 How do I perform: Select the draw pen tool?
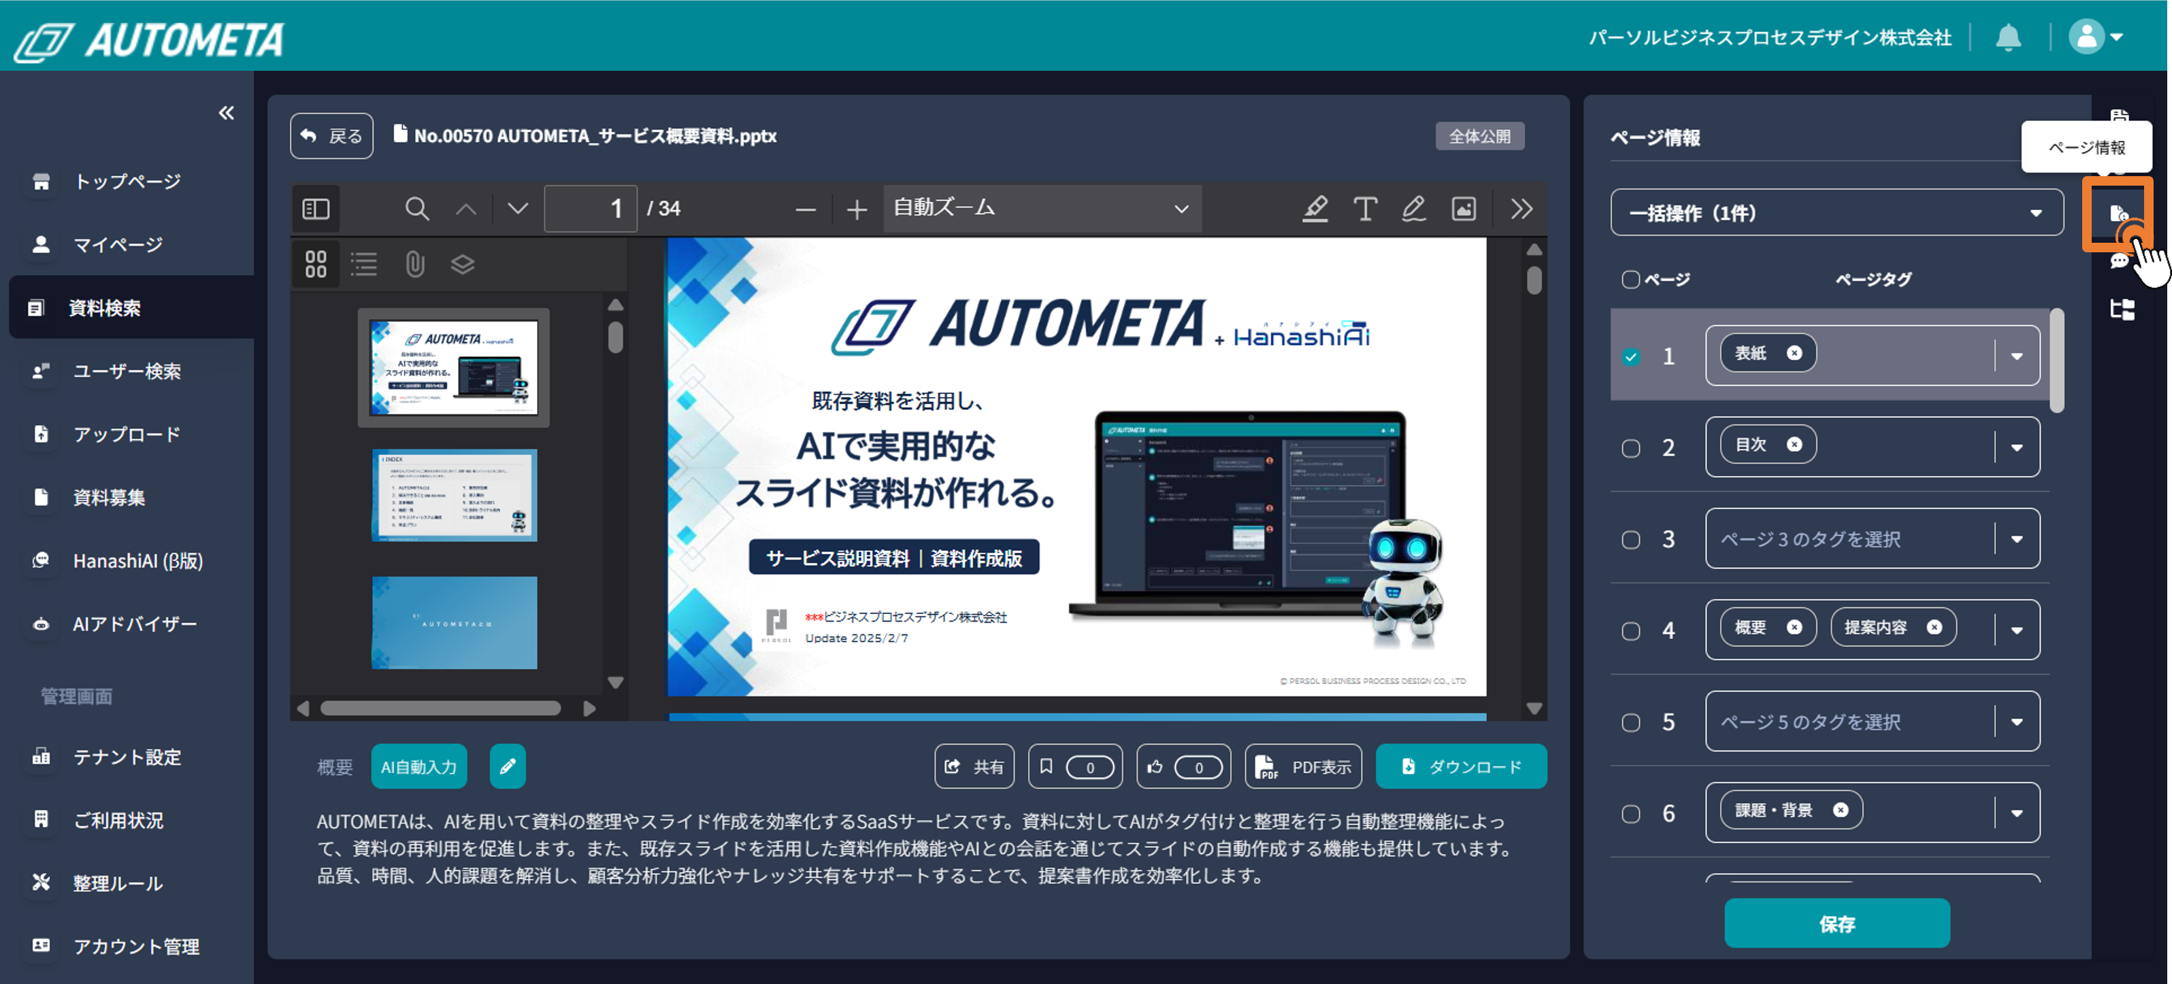click(1414, 208)
